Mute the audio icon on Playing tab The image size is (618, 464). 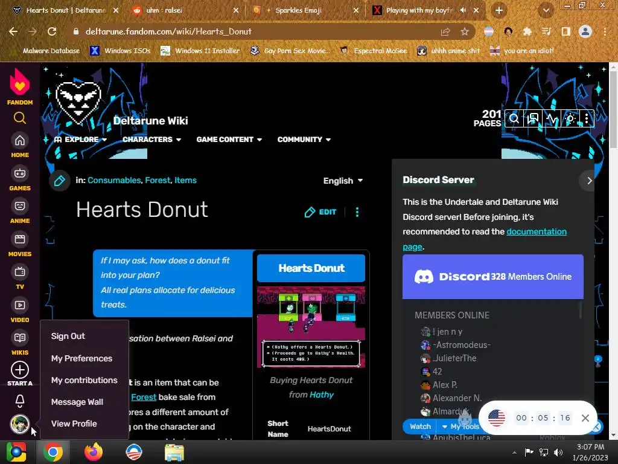(x=463, y=10)
